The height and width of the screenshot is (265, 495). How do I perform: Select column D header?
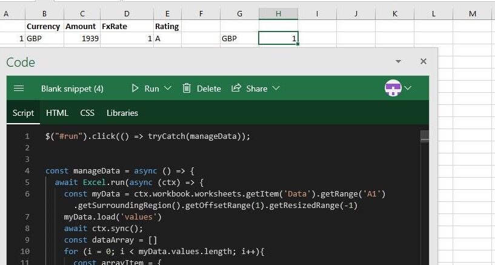[127, 13]
